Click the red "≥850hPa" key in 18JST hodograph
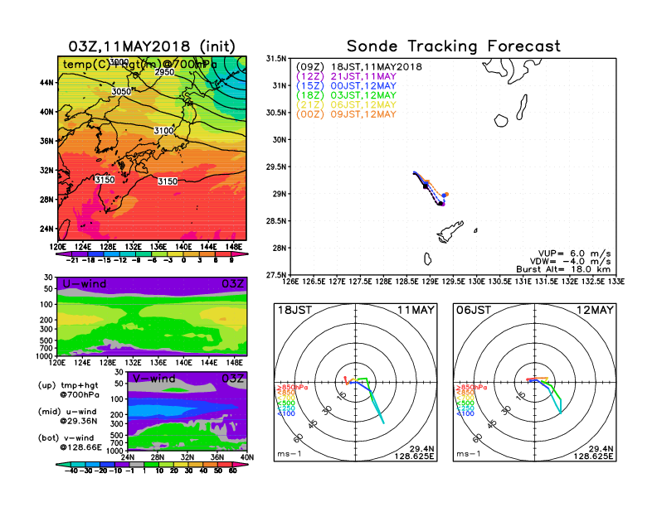Screen dimensions: 657x507 click(292, 388)
